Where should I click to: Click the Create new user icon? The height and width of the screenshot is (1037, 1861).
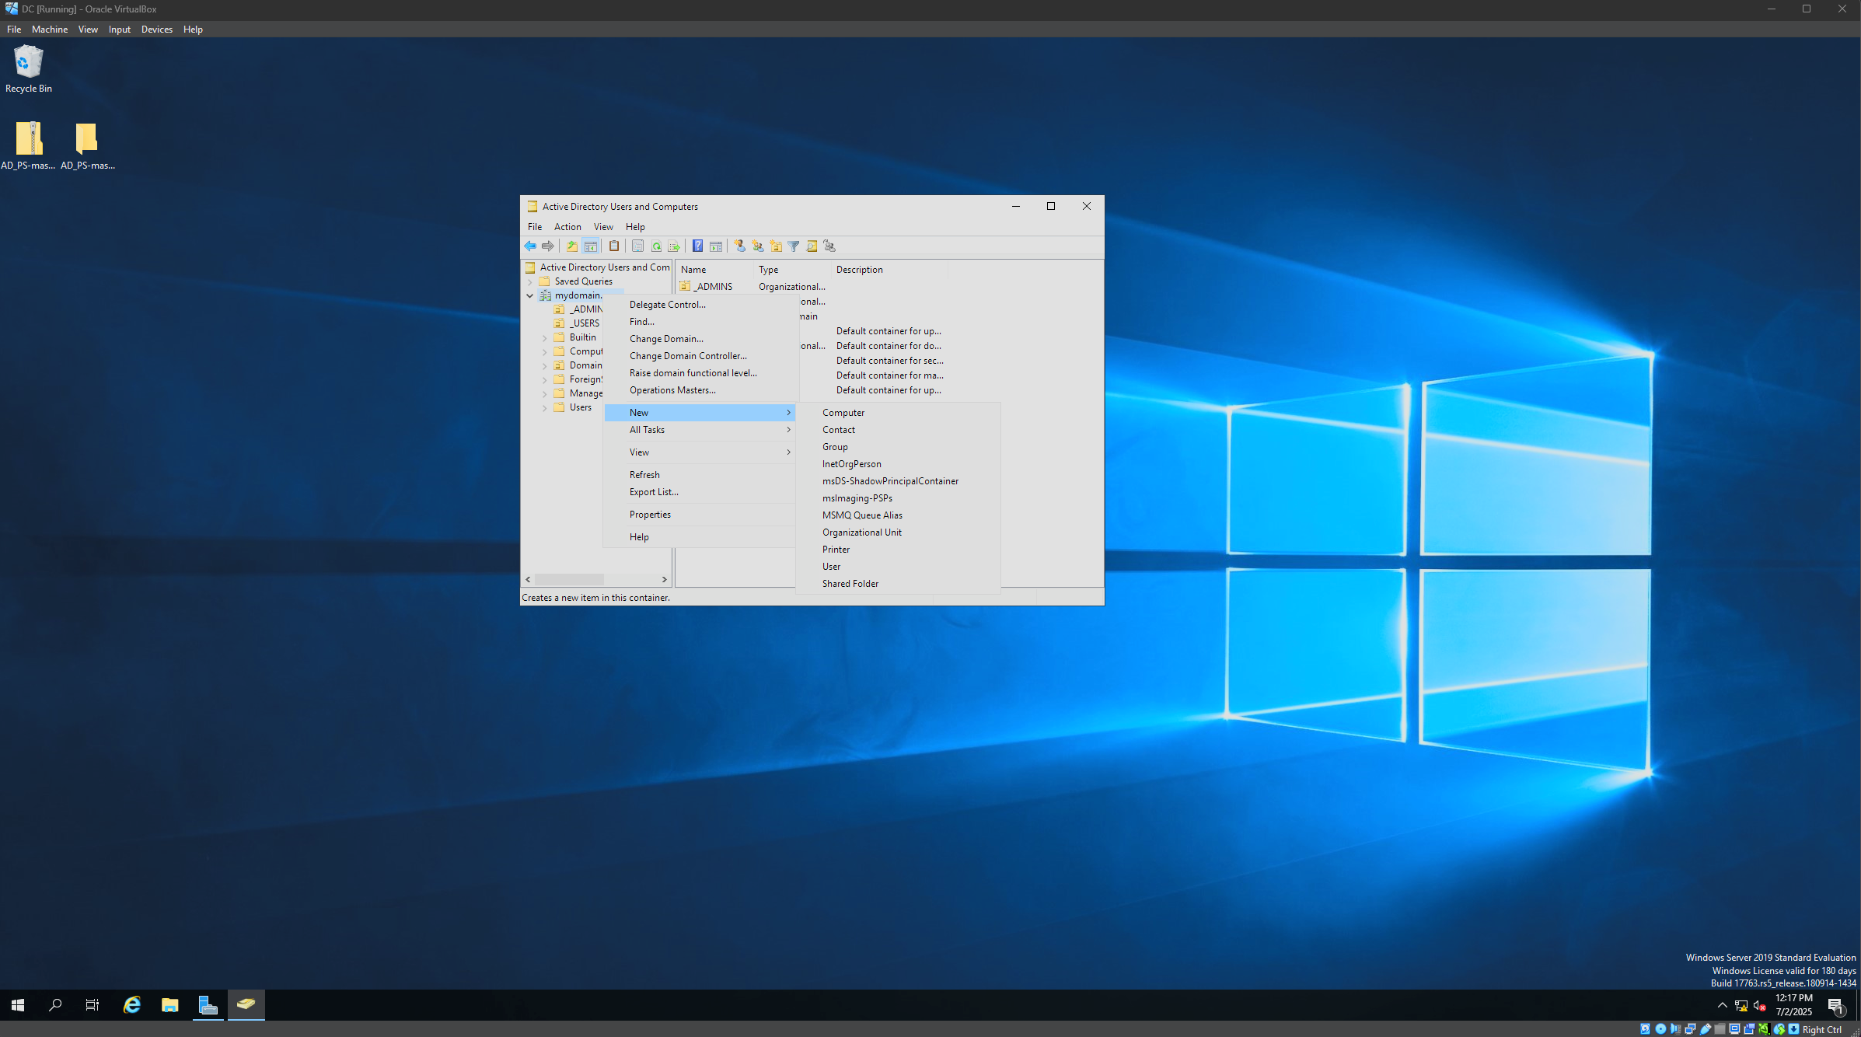739,246
